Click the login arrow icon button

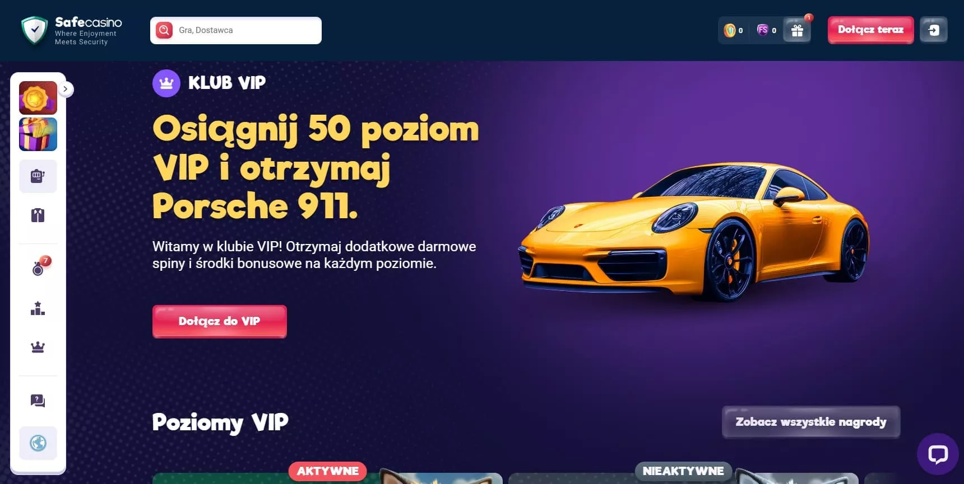click(934, 30)
